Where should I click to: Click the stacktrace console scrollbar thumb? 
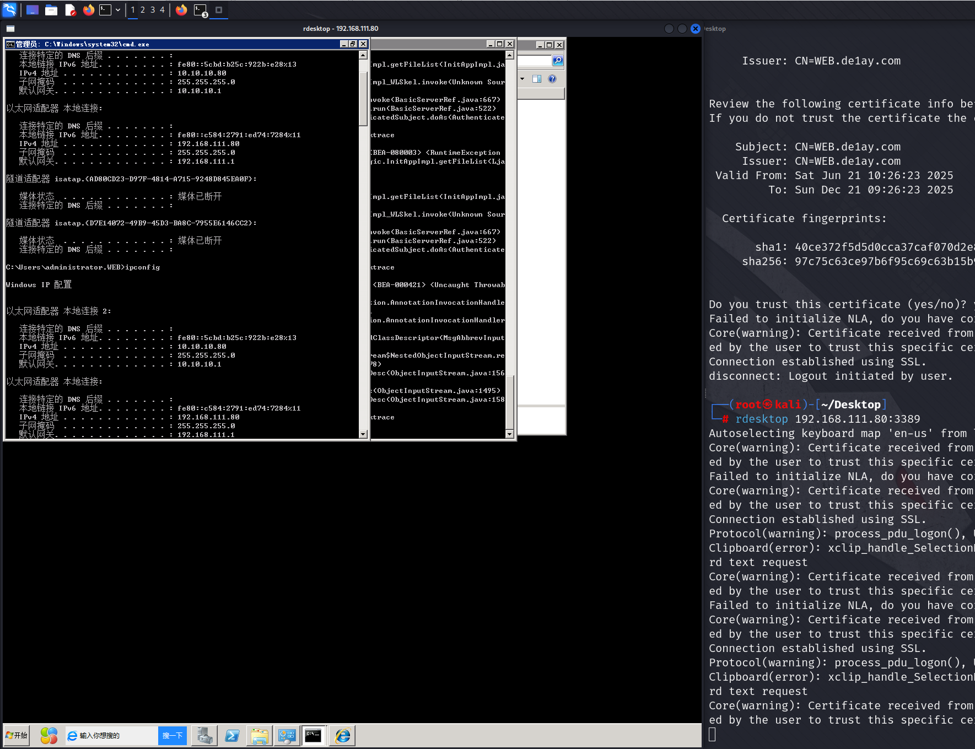tap(510, 402)
